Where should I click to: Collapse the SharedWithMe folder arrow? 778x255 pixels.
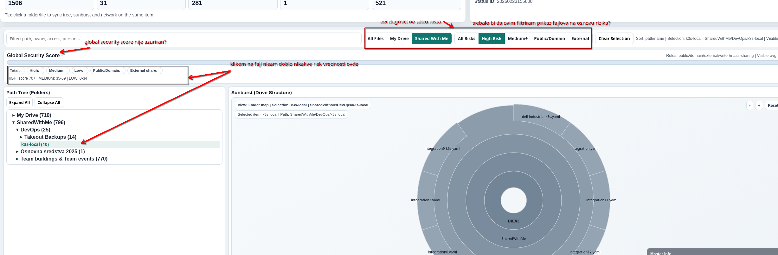[14, 123]
